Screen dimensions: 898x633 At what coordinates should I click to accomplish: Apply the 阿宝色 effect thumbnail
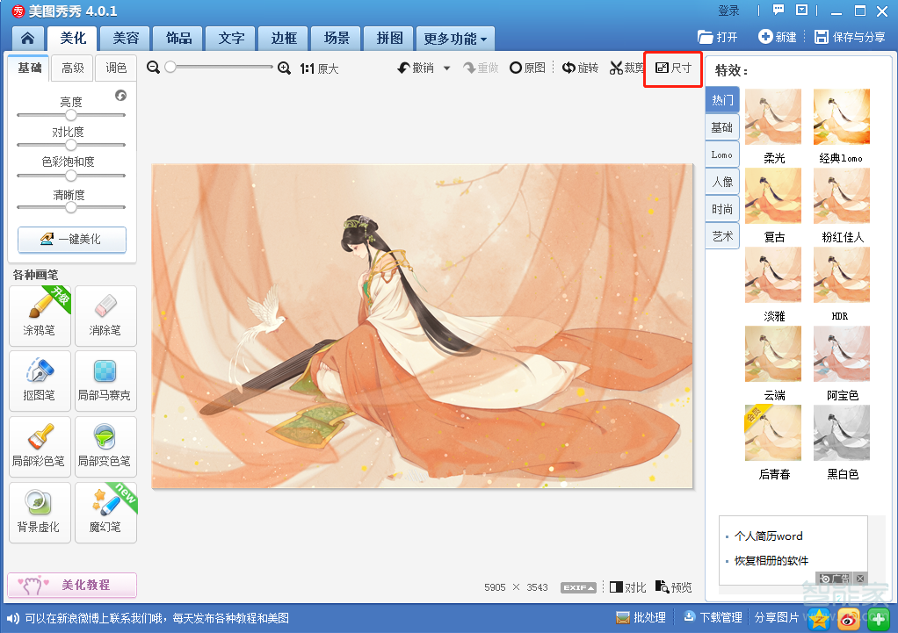coord(841,354)
